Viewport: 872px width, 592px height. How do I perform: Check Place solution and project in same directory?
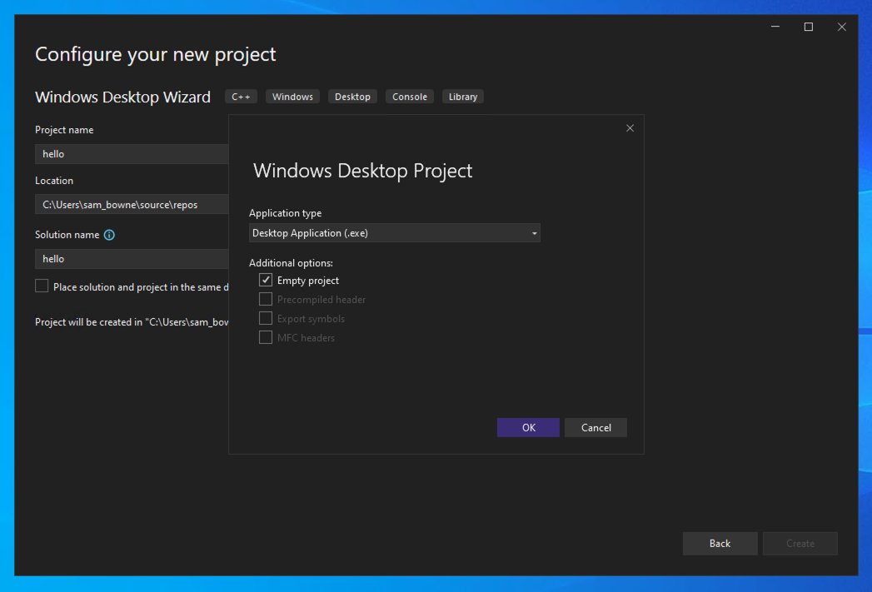tap(42, 286)
